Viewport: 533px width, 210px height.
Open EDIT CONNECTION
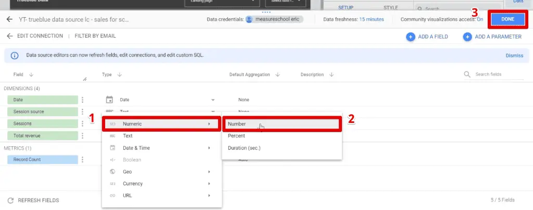pos(40,36)
